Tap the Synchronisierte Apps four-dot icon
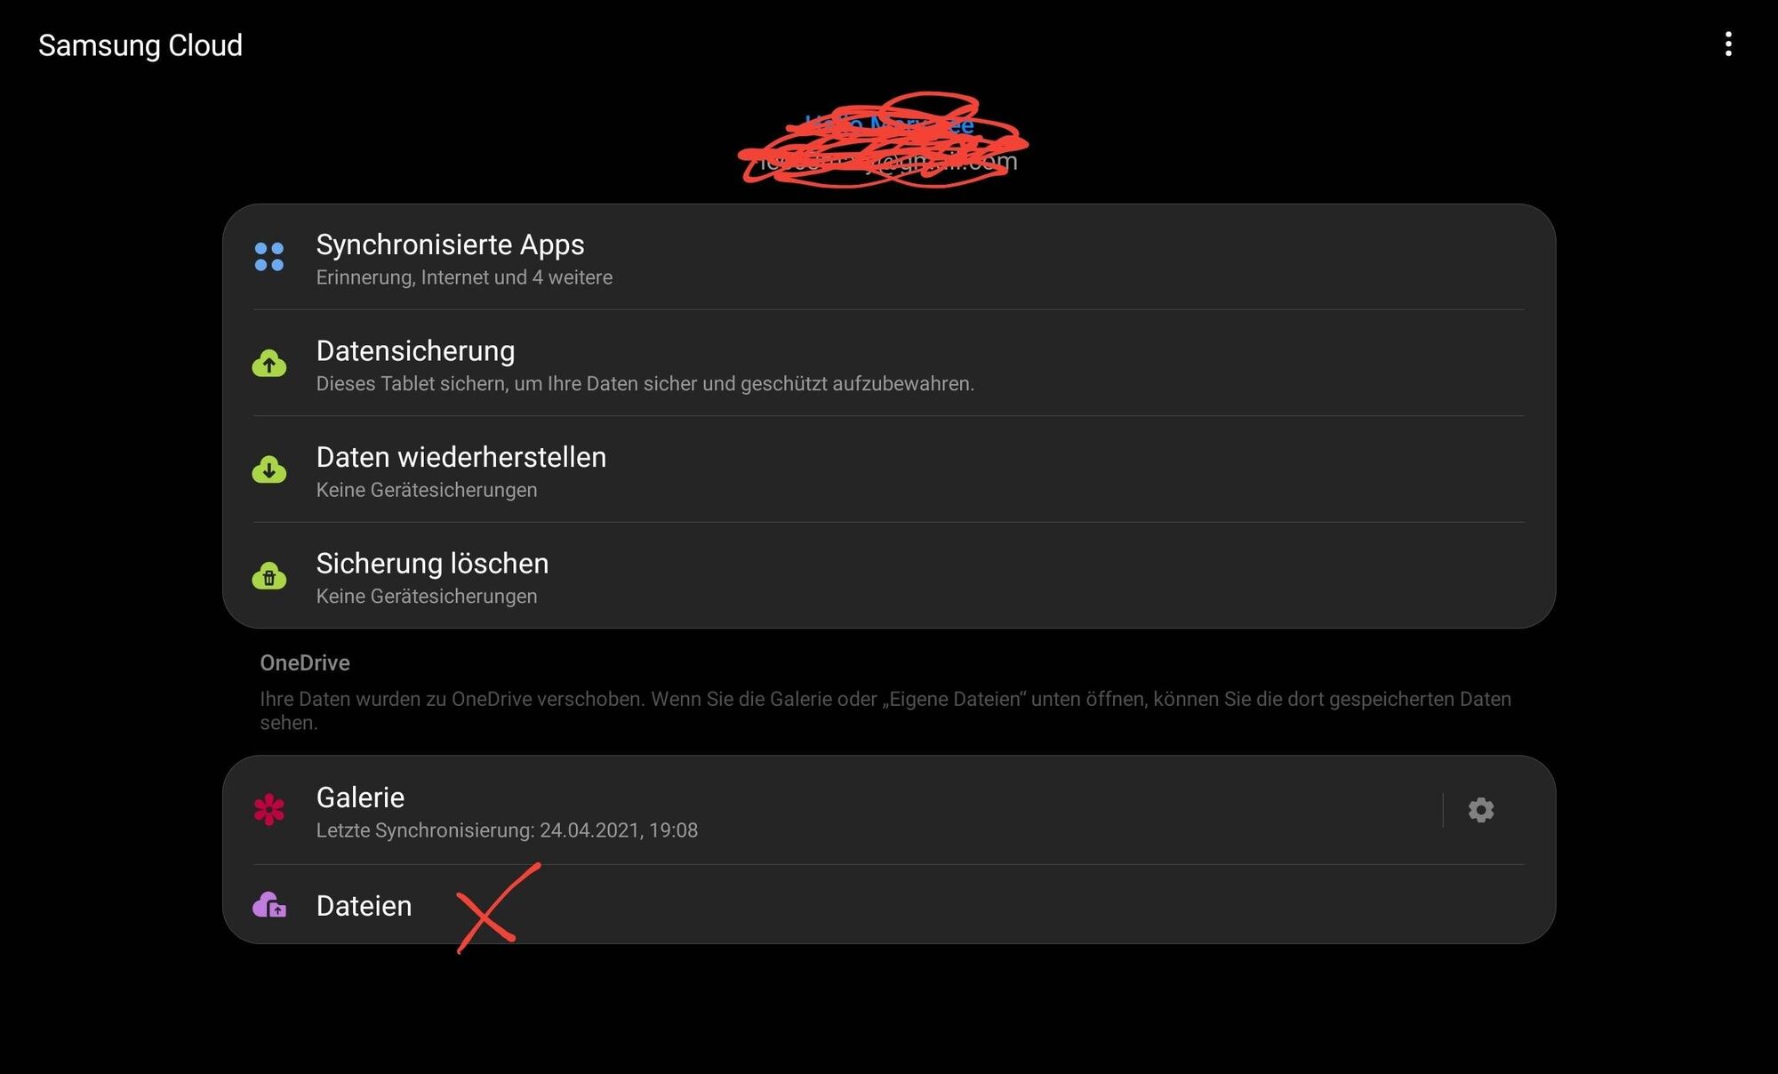This screenshot has width=1778, height=1074. click(268, 257)
